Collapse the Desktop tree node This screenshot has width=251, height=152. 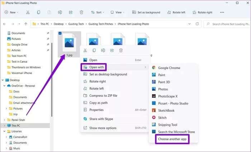click(x=3, y=80)
